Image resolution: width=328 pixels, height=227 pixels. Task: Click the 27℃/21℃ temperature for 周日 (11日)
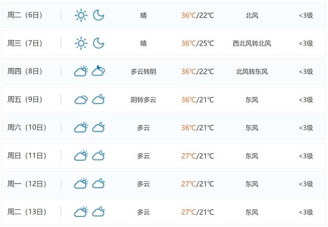point(198,156)
